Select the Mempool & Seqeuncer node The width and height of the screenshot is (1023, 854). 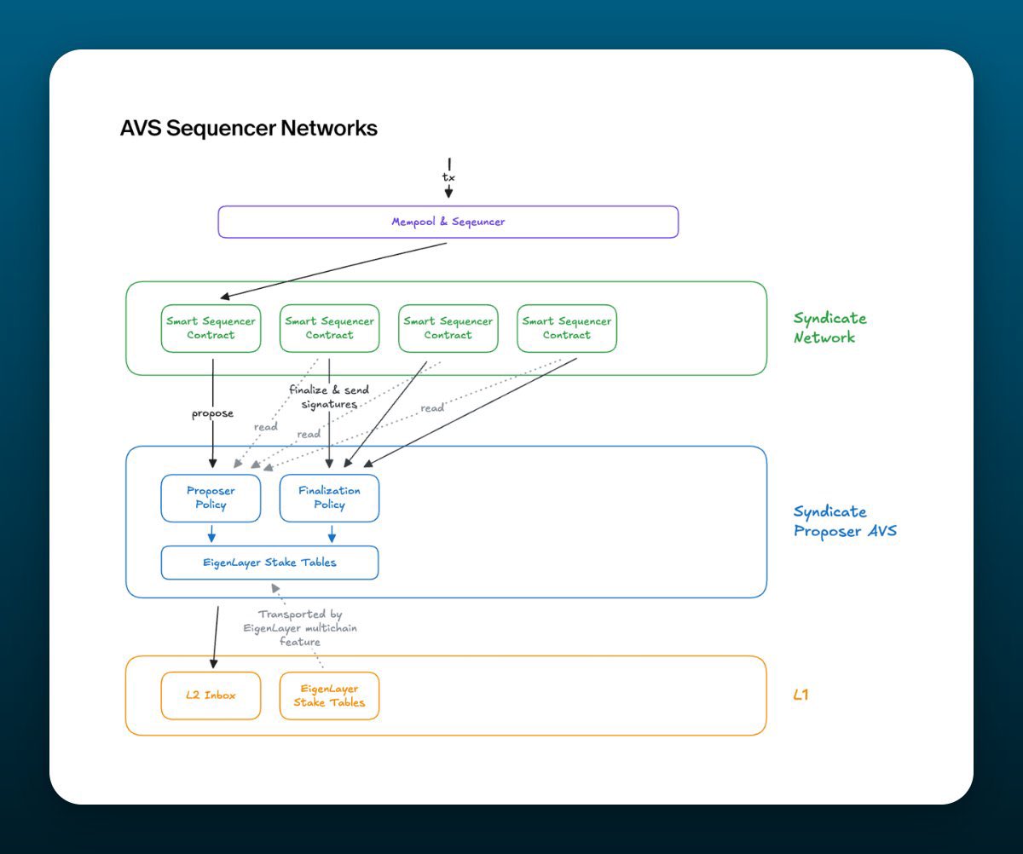(448, 221)
